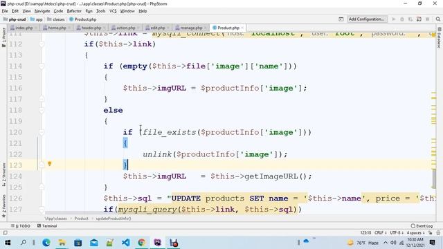Click CRLF line separator selector
Viewport: 443px width, 249px height.
click(380, 233)
